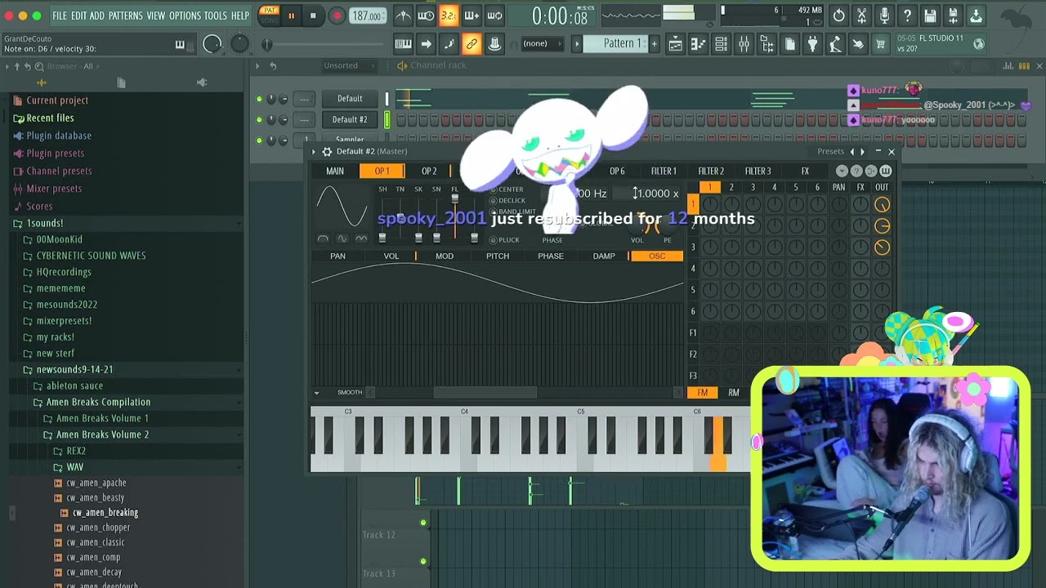Select the MAIN tab in Sytrus
Screen dimensions: 1046x588
pyautogui.click(x=335, y=171)
